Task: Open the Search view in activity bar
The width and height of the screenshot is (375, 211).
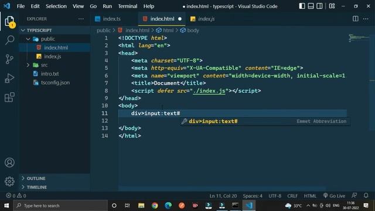Action: pyautogui.click(x=9, y=40)
